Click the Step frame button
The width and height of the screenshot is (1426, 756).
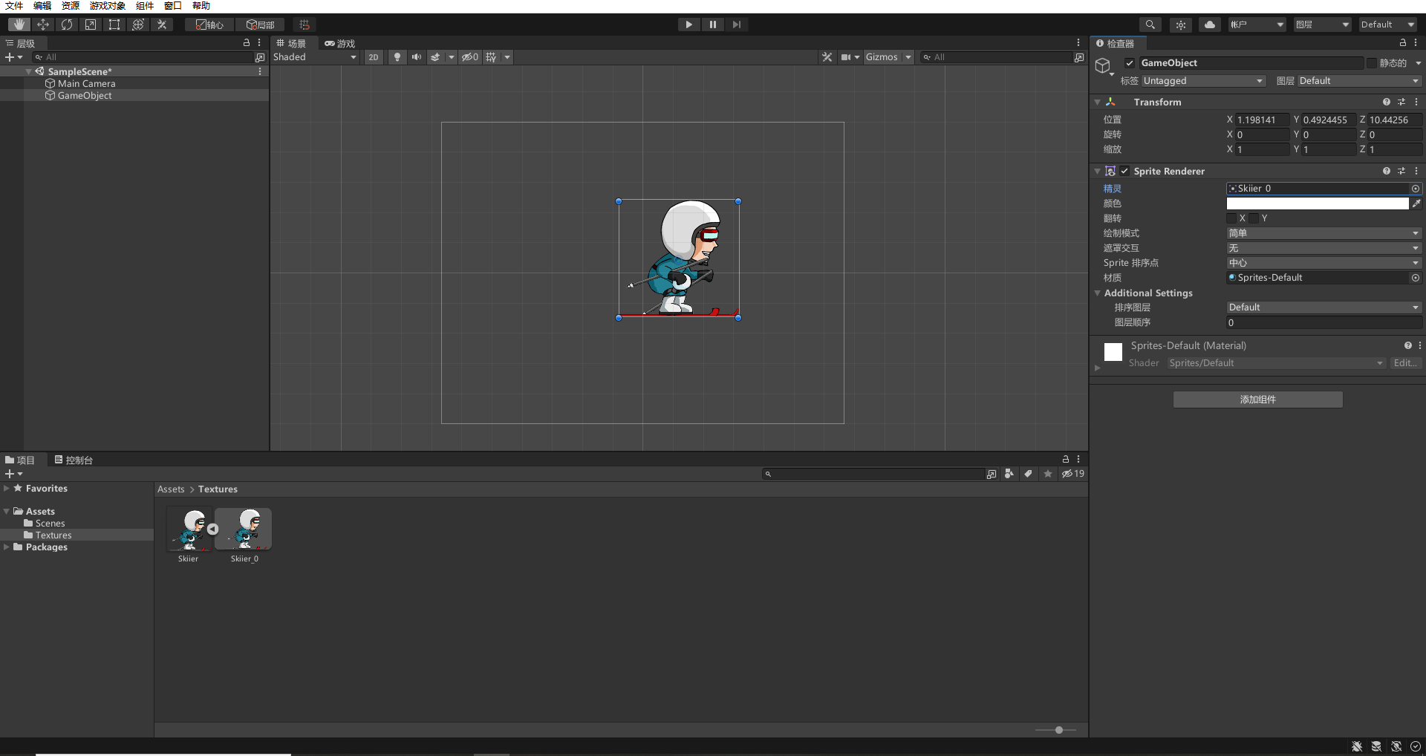click(x=737, y=25)
